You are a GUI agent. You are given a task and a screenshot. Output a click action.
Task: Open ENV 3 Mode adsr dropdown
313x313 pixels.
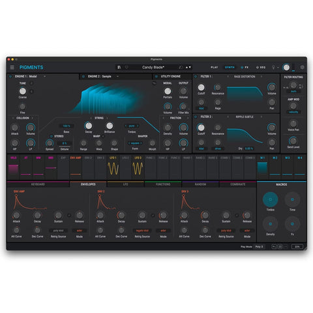(247, 231)
